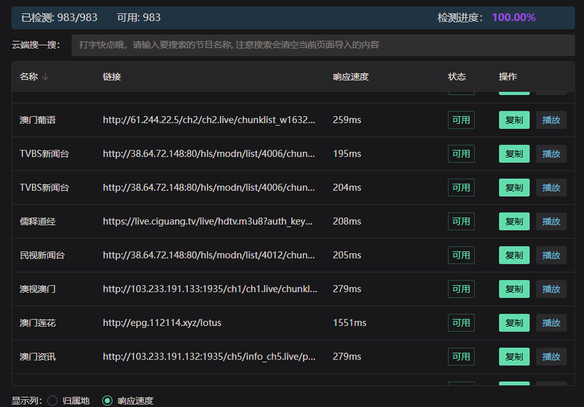This screenshot has height=407, width=584.
Task: Click the epg.112114.xyz/lotus link text
Action: click(x=162, y=323)
